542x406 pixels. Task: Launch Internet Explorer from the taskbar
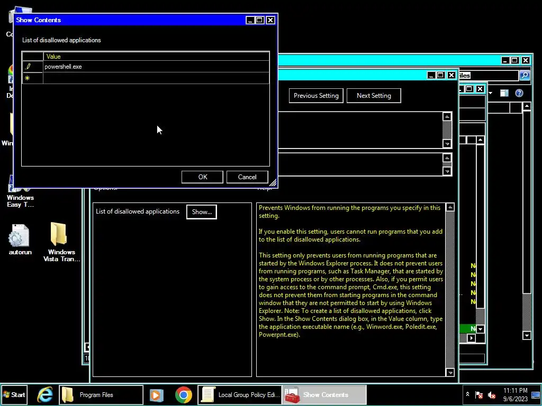click(45, 394)
